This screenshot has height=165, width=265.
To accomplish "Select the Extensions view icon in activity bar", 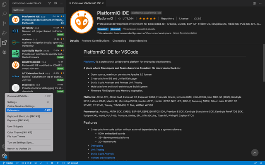I will tap(5, 42).
